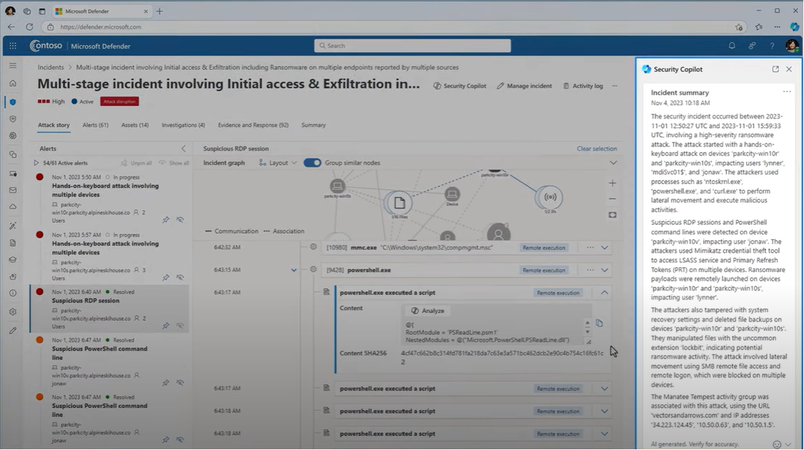804x450 pixels.
Task: Click the app launcher grid icon
Action: (13, 46)
